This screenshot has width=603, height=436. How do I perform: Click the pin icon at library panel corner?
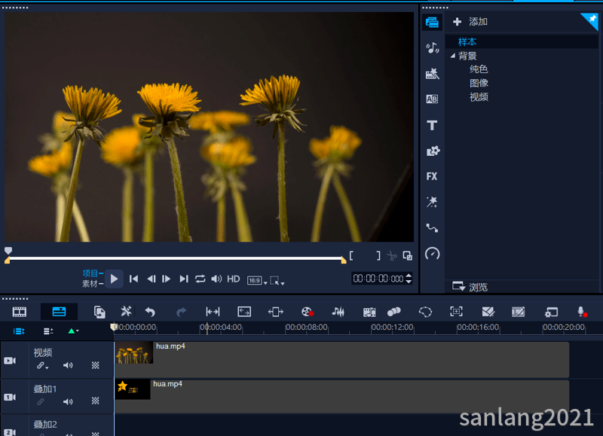[x=591, y=20]
